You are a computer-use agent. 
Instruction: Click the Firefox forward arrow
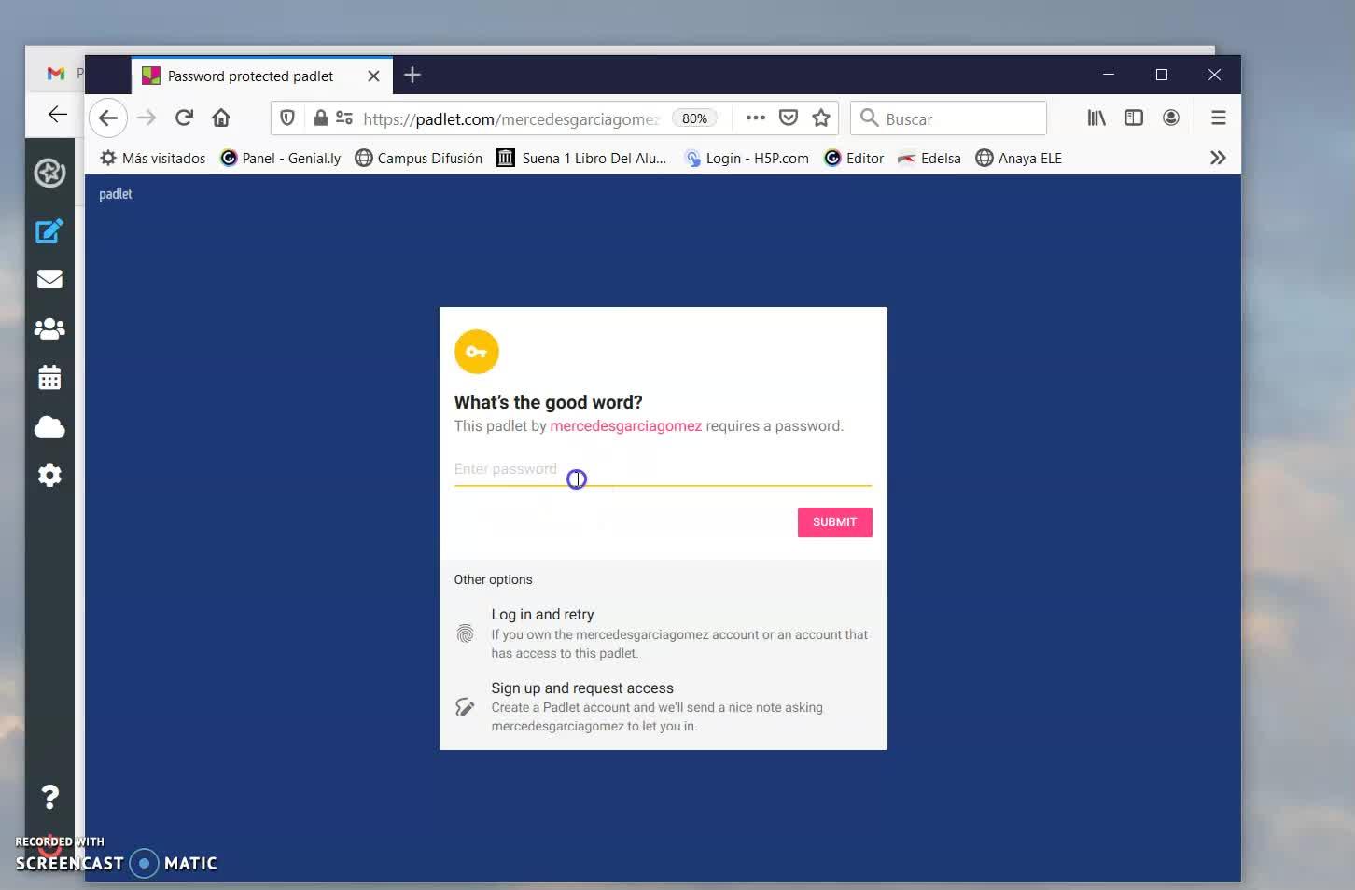pos(147,118)
